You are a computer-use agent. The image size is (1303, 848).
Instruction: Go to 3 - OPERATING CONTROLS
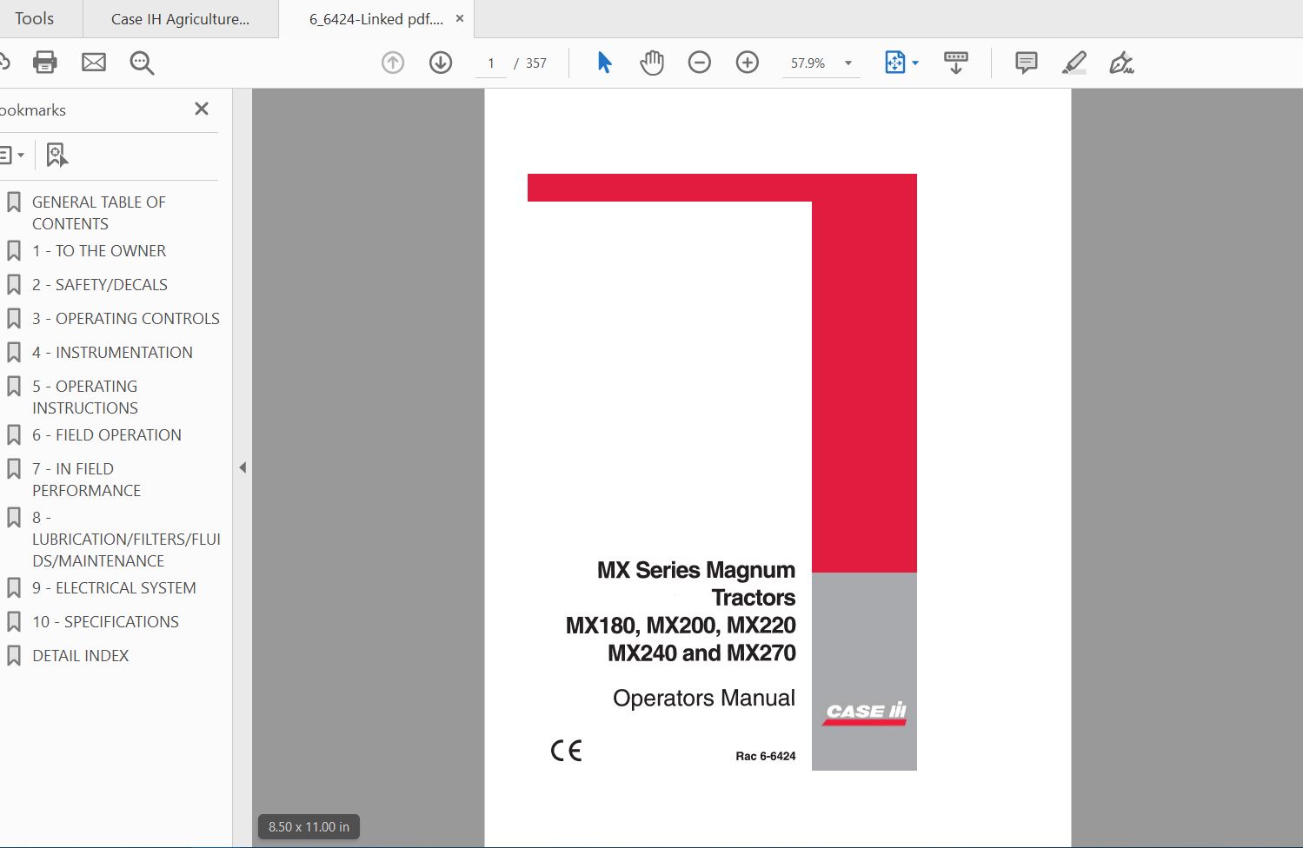click(126, 319)
